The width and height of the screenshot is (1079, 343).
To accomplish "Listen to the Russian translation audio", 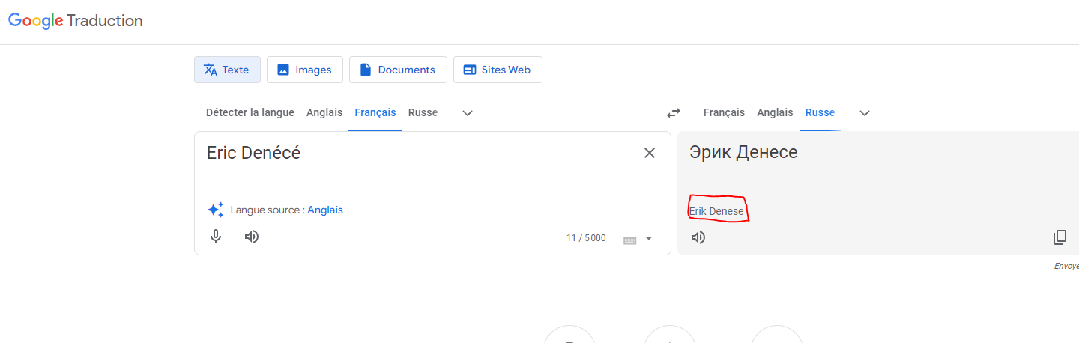I will tap(698, 237).
